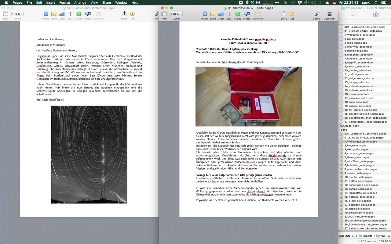
Task: Click Text icon in the Ladies and Gentlemen window
Action: click(x=70, y=14)
